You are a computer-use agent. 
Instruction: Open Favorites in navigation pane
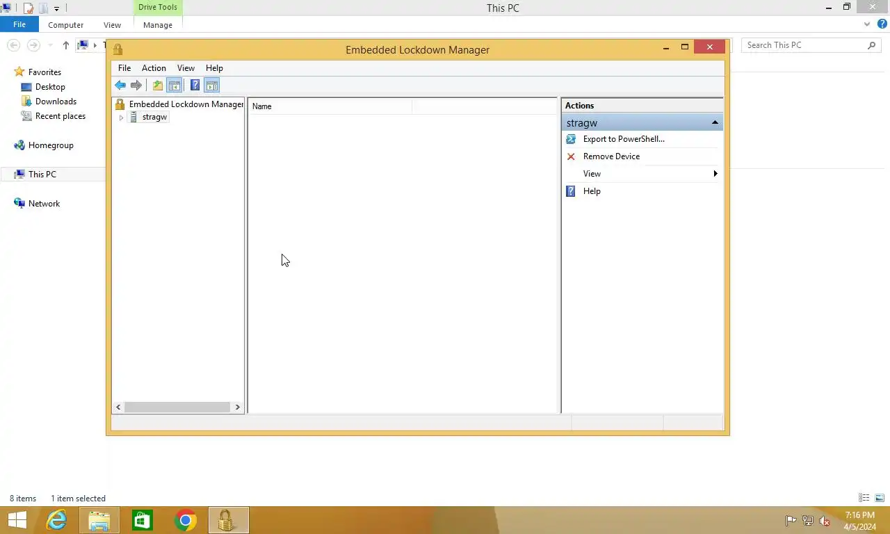coord(44,72)
